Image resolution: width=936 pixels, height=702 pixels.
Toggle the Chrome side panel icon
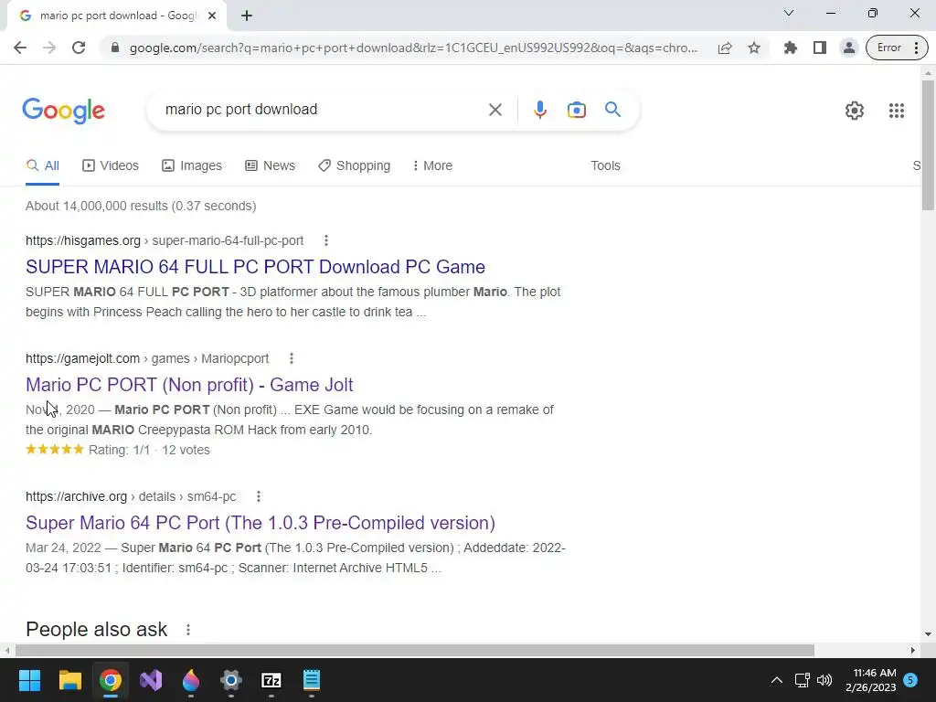[x=820, y=48]
